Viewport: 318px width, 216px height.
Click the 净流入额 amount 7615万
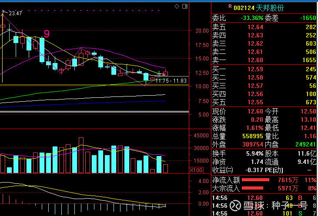click(288, 180)
